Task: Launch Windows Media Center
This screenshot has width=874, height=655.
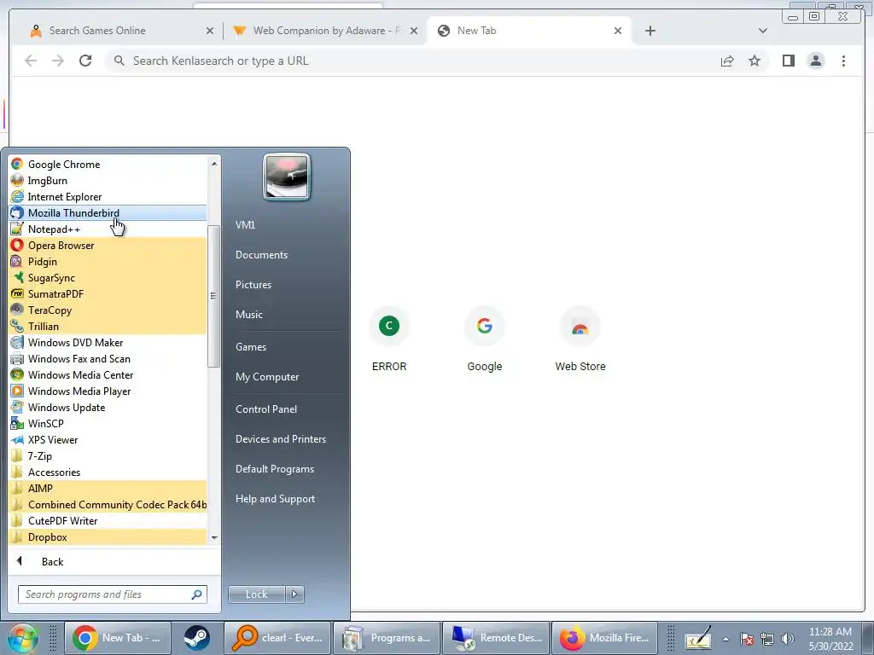Action: [108, 374]
